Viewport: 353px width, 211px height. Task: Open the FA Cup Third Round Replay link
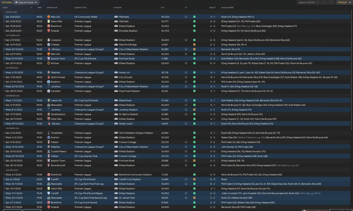coord(88,193)
